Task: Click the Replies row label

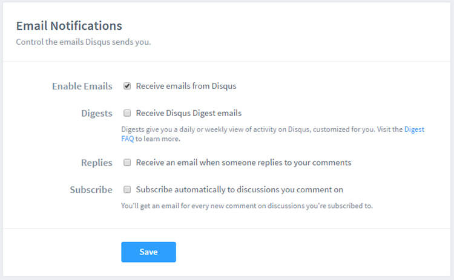Action: pyautogui.click(x=97, y=163)
